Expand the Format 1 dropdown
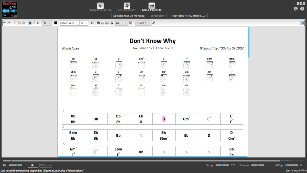The height and width of the screenshot is (173, 307). (x=143, y=23)
